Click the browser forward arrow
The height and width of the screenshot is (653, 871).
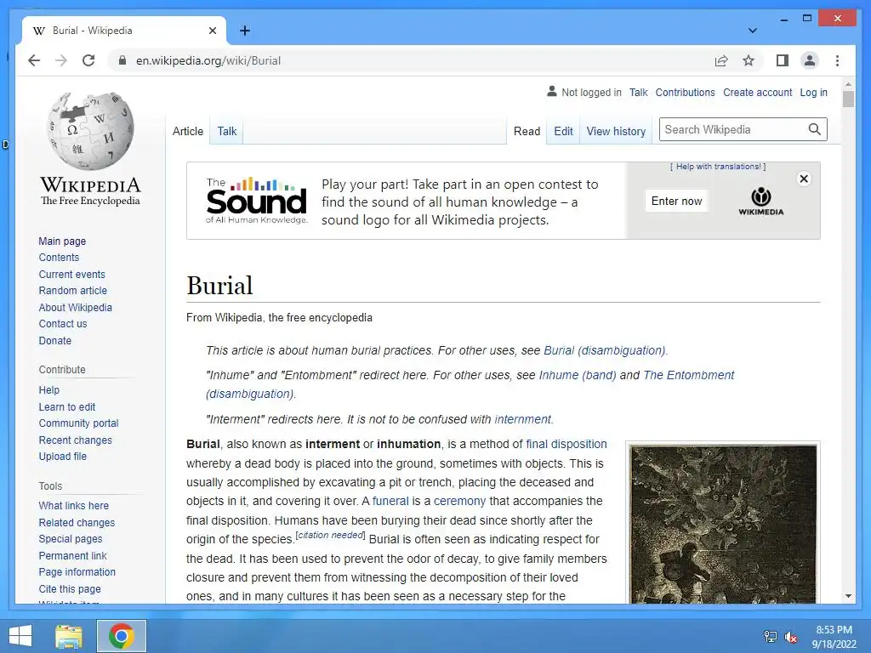(x=61, y=60)
